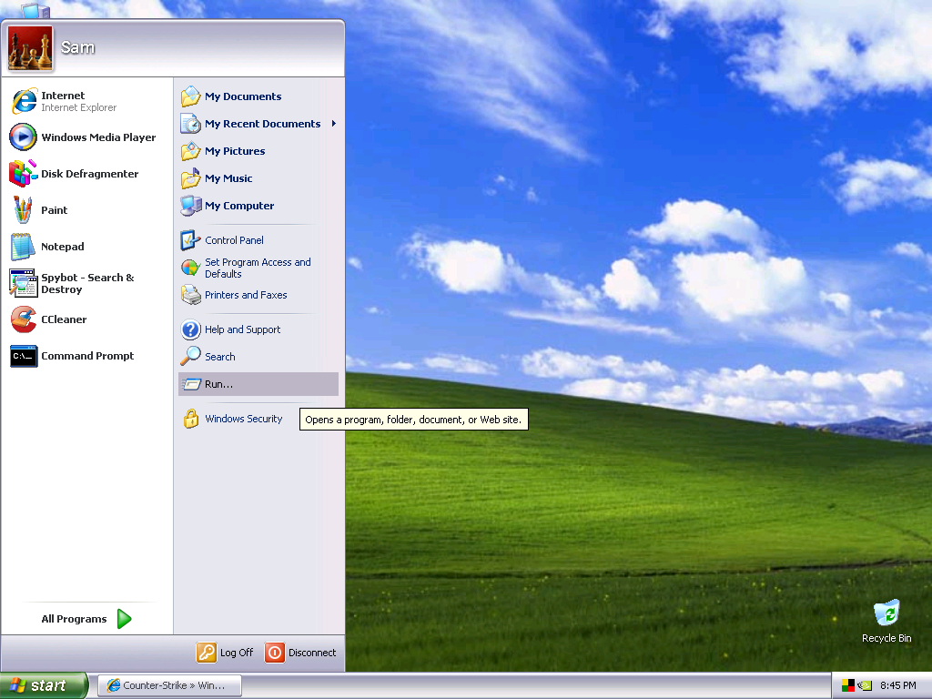Click the Search magnifying glass icon
The width and height of the screenshot is (932, 699).
point(191,357)
